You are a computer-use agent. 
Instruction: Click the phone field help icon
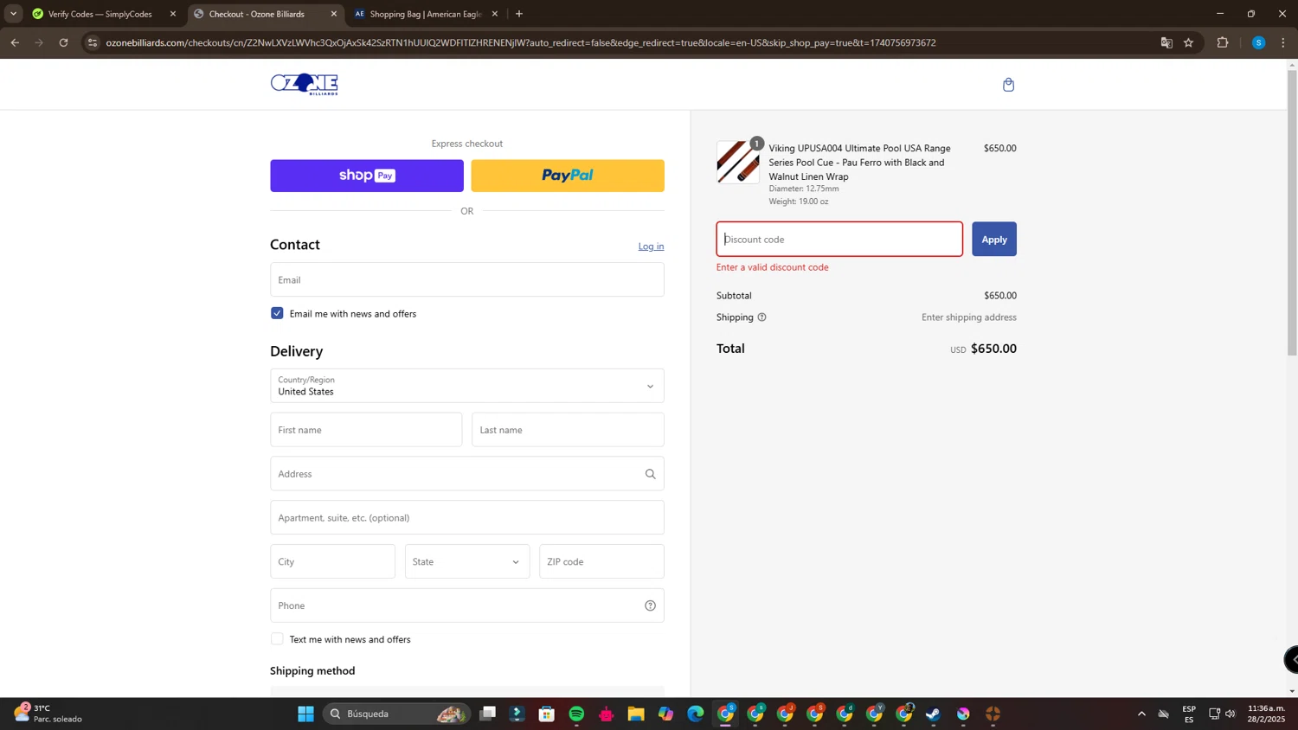[x=650, y=605]
